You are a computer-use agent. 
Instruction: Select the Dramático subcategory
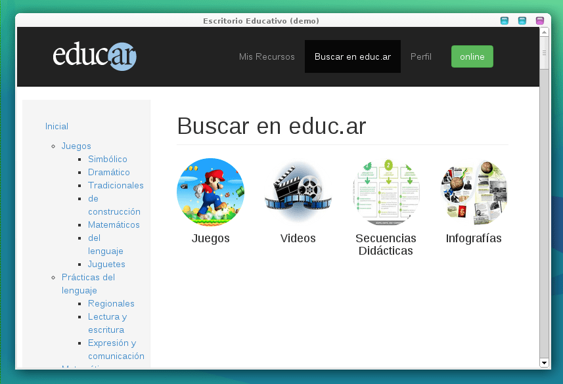click(x=109, y=172)
